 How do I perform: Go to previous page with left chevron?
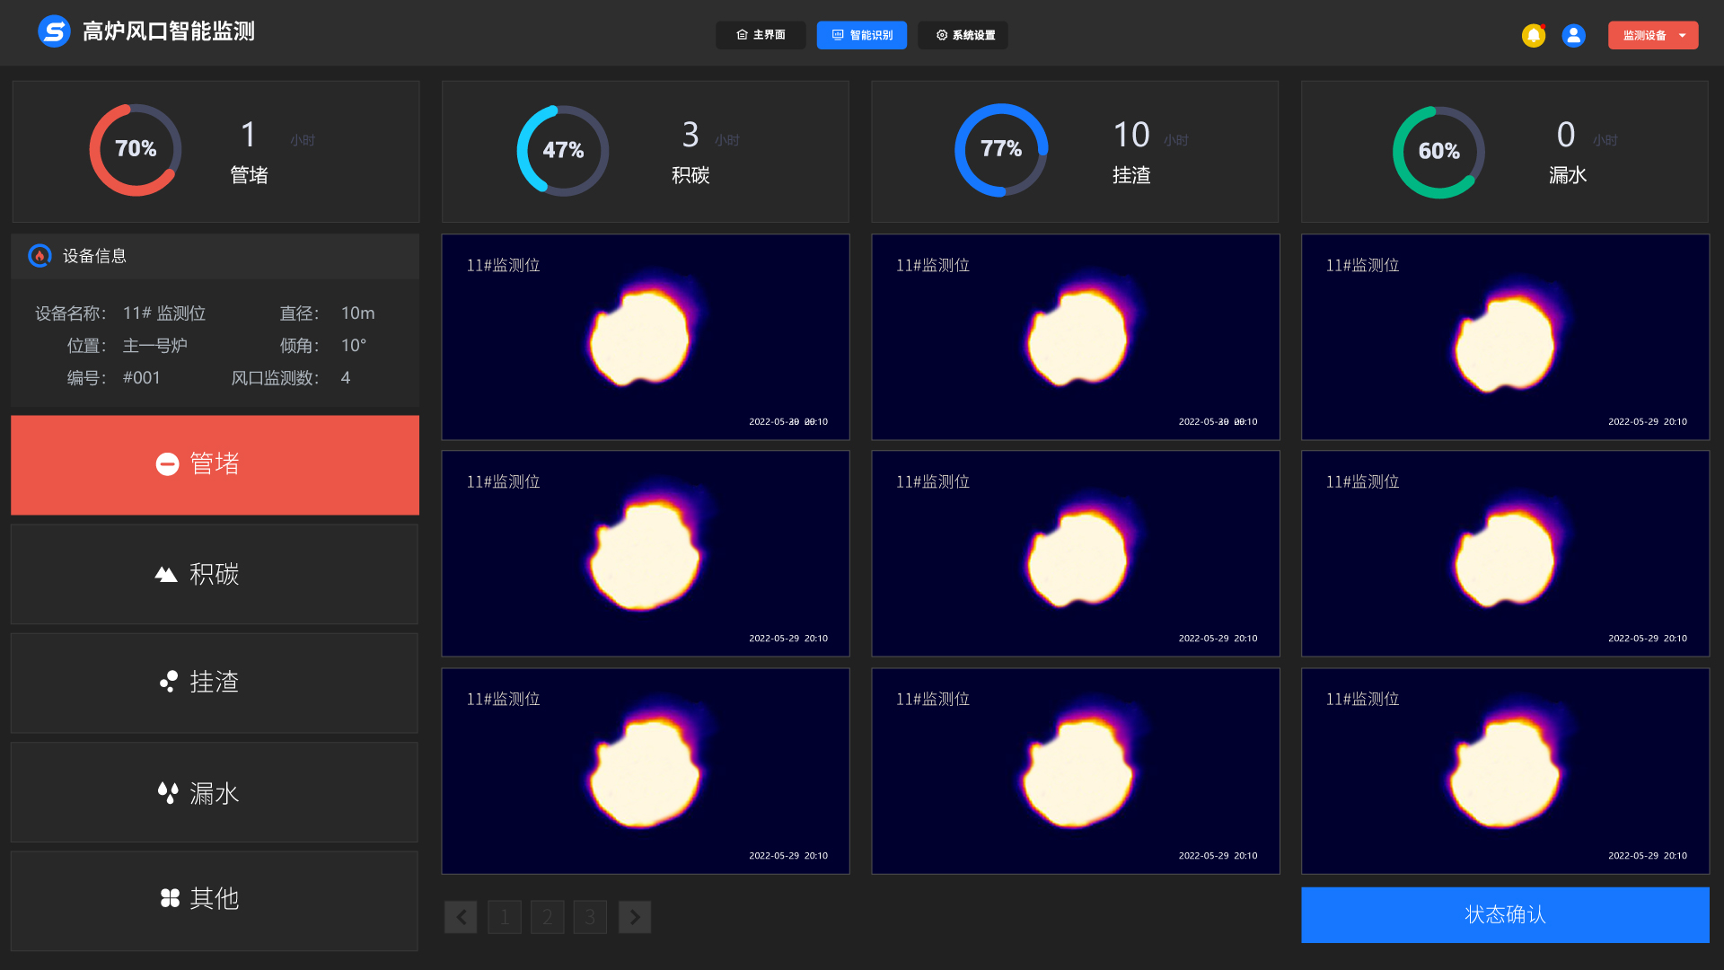pyautogui.click(x=461, y=917)
